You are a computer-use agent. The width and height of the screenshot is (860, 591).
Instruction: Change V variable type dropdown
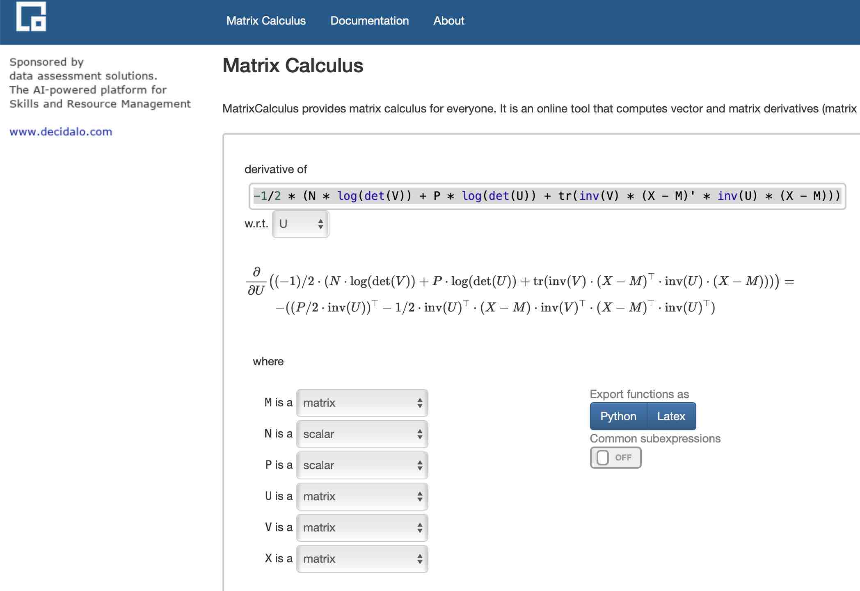tap(362, 526)
